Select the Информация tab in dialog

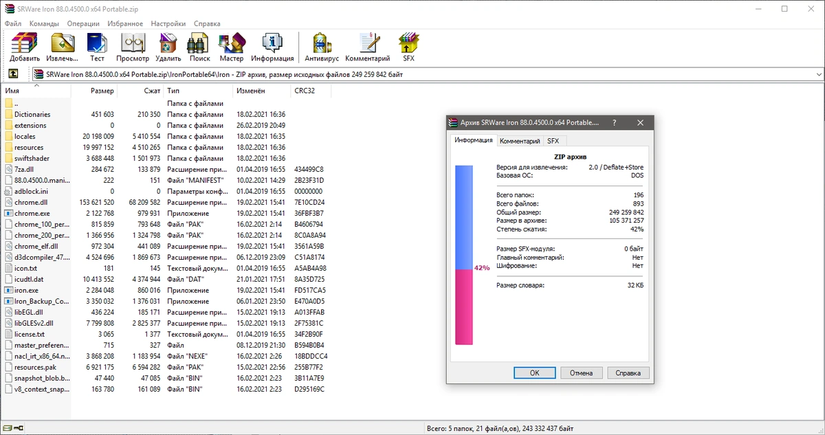474,140
